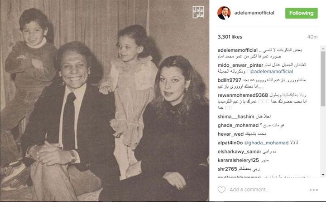Click the vintage family photo
Screen dimensions: 326x202
[105, 101]
